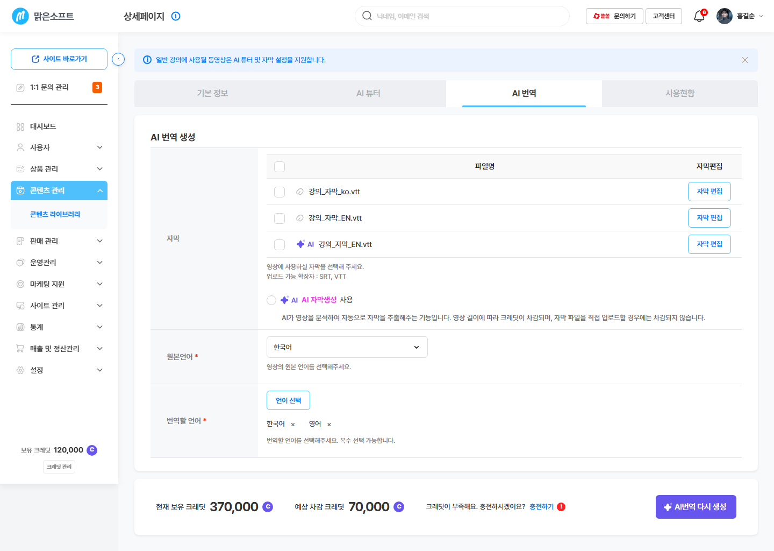The width and height of the screenshot is (774, 551).
Task: Click the 사이트 바로가기 button
Action: pos(59,59)
